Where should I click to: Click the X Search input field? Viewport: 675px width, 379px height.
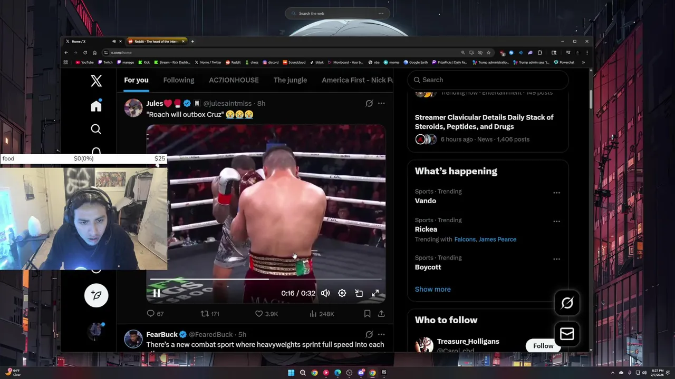click(488, 80)
